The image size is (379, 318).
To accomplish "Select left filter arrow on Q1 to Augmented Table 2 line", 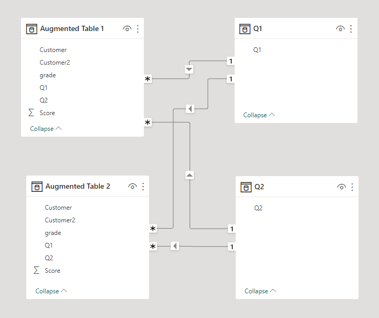I will (190, 109).
